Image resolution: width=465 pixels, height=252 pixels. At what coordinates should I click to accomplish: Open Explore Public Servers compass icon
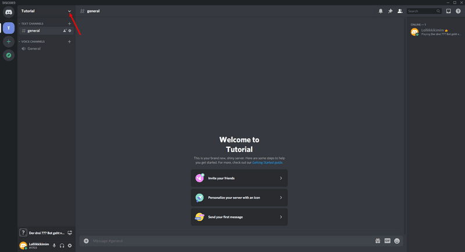tap(9, 55)
